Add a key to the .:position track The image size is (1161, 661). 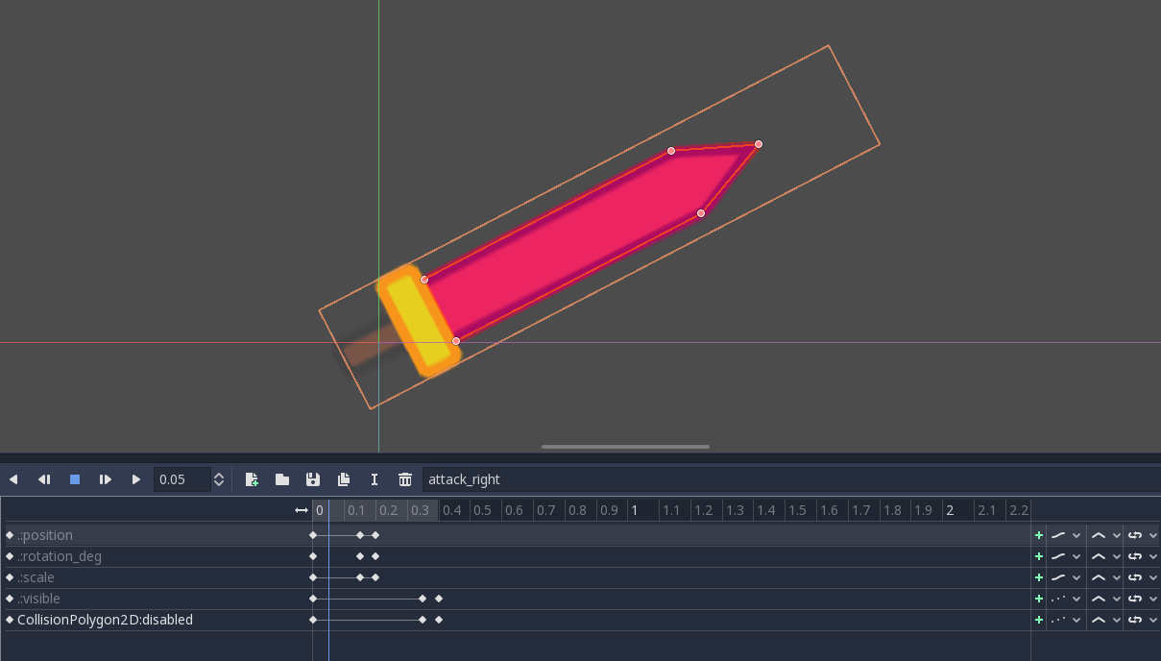tap(1038, 535)
